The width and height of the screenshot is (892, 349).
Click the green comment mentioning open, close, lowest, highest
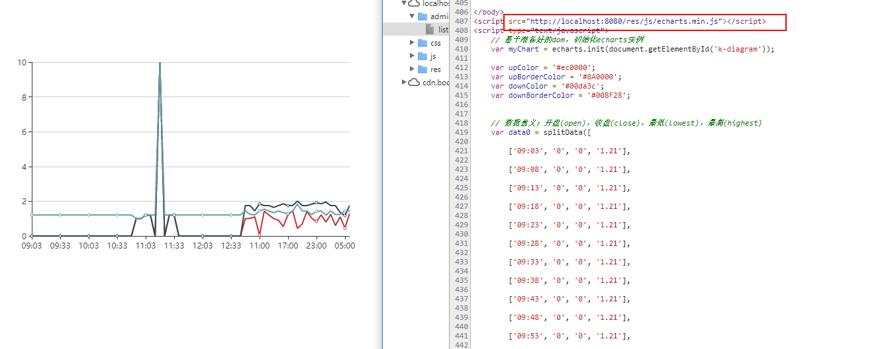point(626,123)
